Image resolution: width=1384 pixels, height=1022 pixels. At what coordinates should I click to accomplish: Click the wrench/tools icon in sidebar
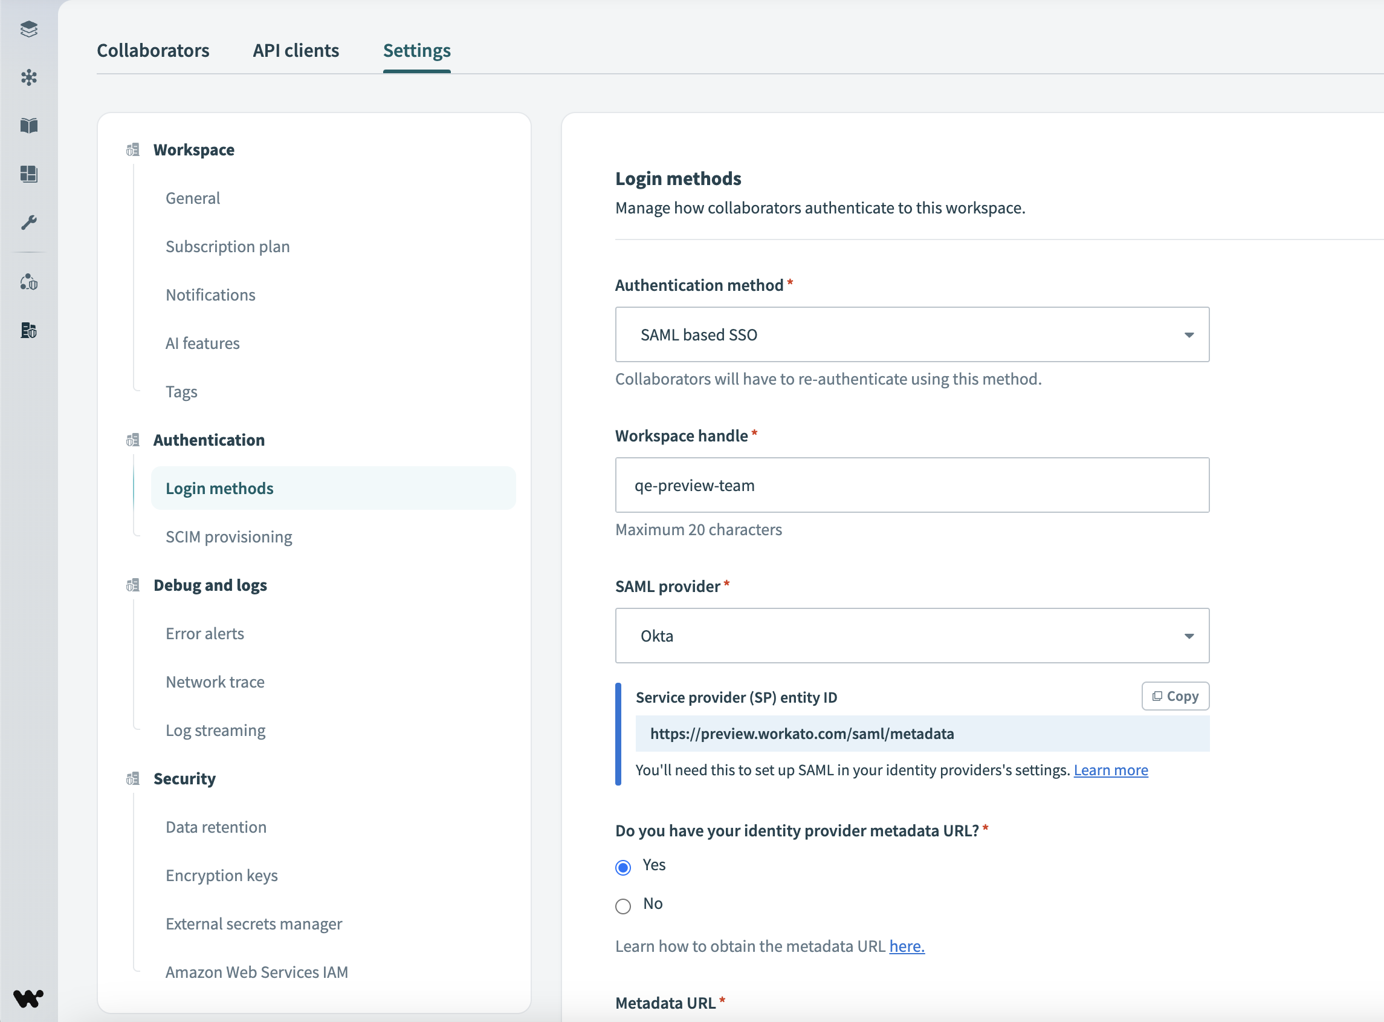pyautogui.click(x=29, y=223)
